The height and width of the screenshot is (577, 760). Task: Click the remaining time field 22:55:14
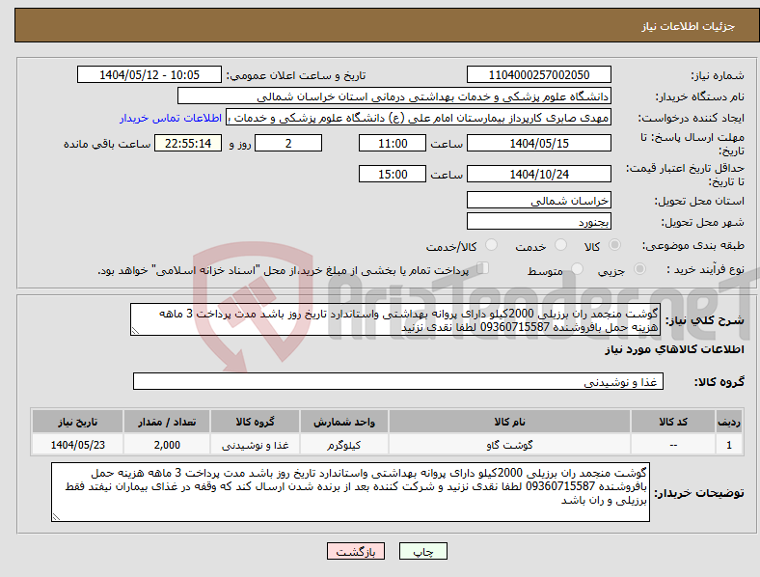click(188, 144)
